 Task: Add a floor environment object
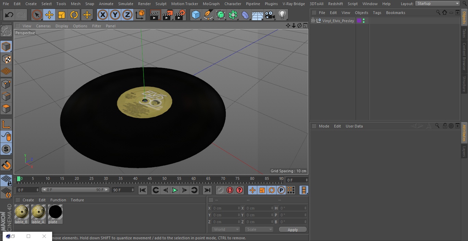[x=258, y=15]
